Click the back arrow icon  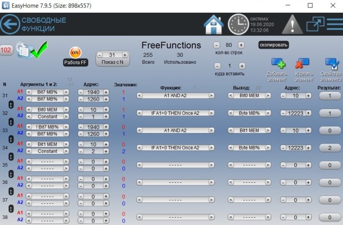pyautogui.click(x=9, y=24)
